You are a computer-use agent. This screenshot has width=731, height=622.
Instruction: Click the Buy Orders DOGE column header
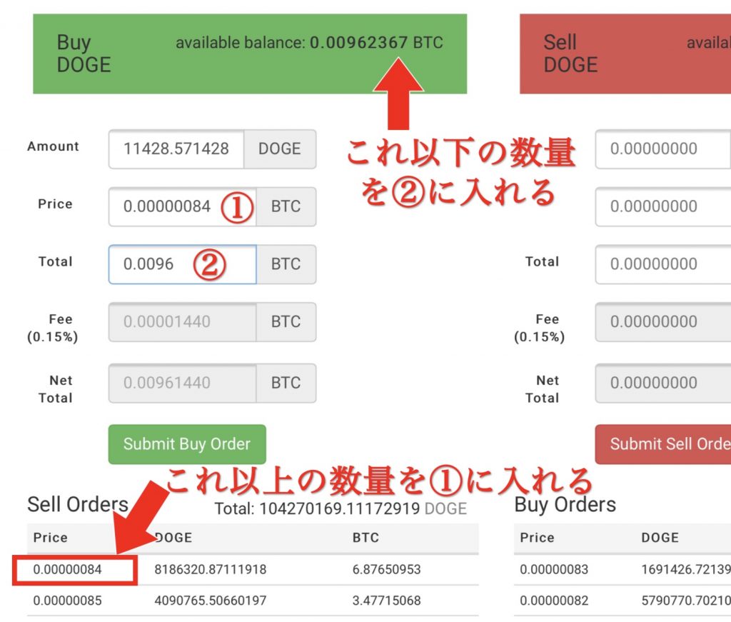[x=660, y=538]
